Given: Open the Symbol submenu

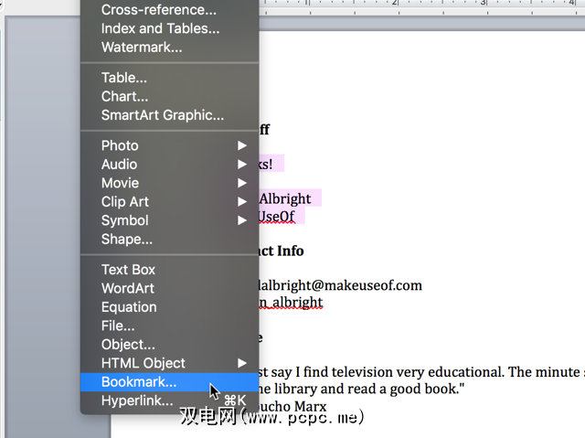Looking at the screenshot, I should click(170, 220).
